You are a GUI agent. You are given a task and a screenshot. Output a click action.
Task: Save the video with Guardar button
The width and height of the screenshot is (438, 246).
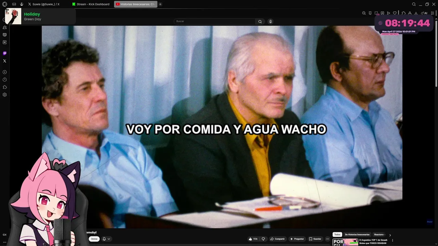(x=315, y=239)
